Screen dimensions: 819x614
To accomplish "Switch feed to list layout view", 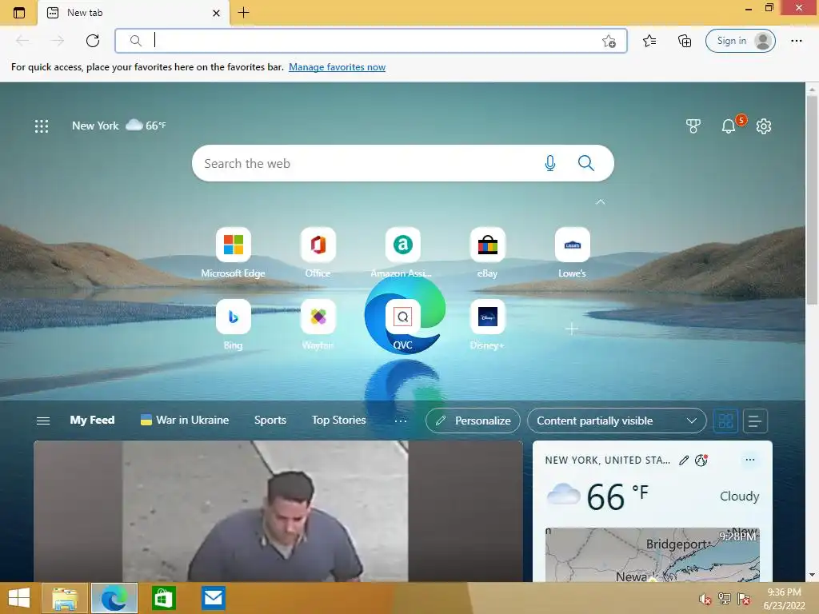I will coord(755,421).
